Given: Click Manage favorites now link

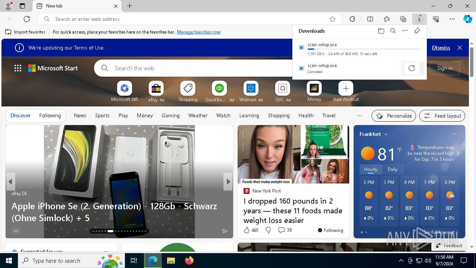Looking at the screenshot, I should coord(199,32).
